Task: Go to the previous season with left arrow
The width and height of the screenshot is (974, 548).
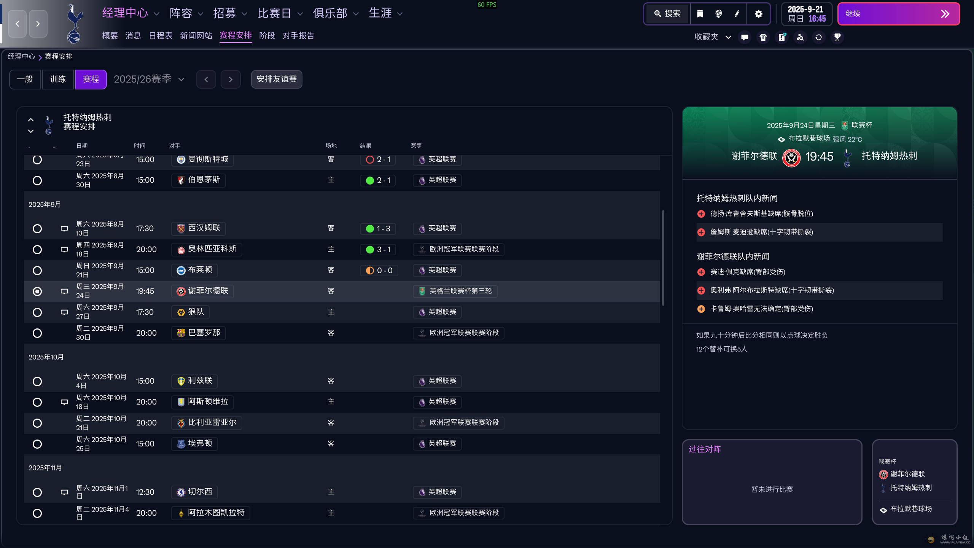Action: [x=206, y=79]
